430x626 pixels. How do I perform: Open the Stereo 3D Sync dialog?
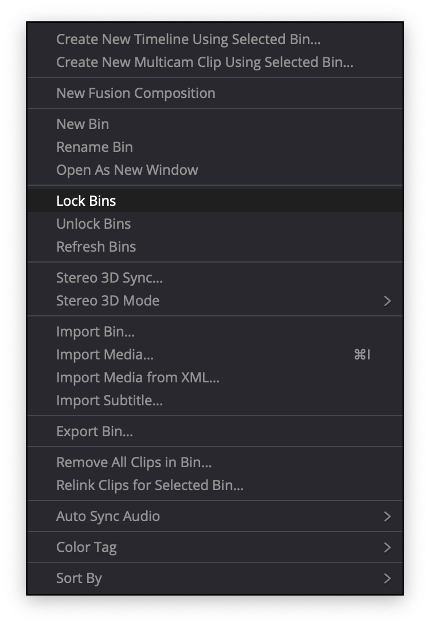click(x=215, y=278)
